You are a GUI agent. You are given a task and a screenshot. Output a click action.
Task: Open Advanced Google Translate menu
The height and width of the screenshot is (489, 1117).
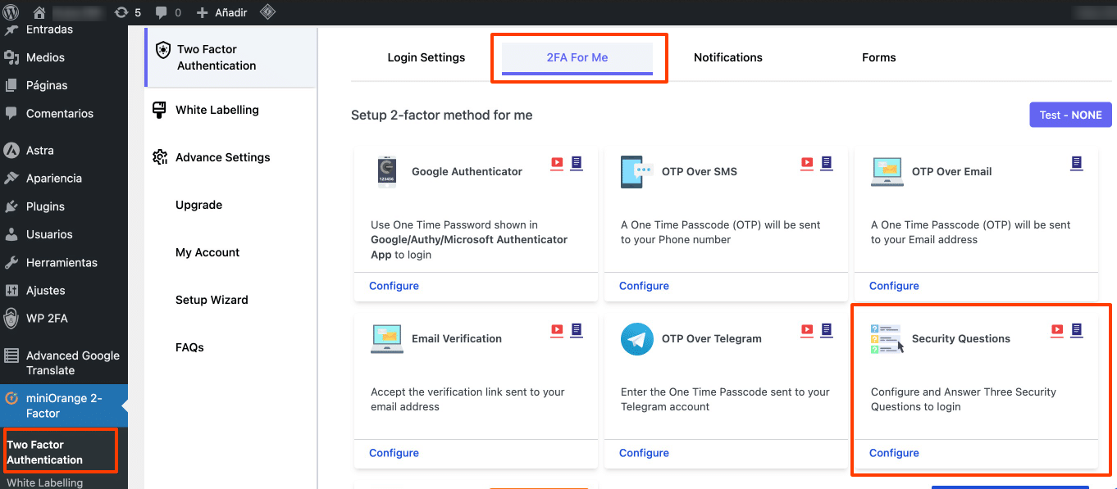(64, 363)
